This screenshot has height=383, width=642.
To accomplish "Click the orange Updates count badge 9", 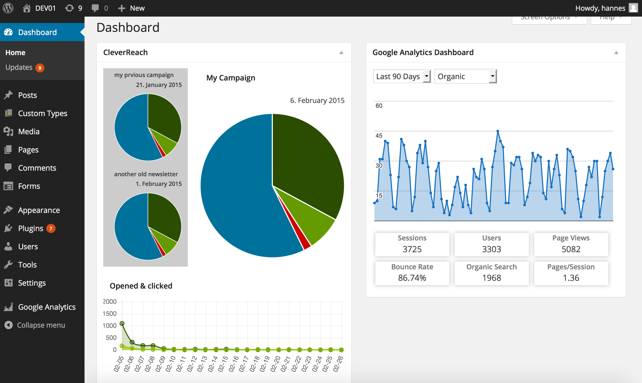I will 40,68.
